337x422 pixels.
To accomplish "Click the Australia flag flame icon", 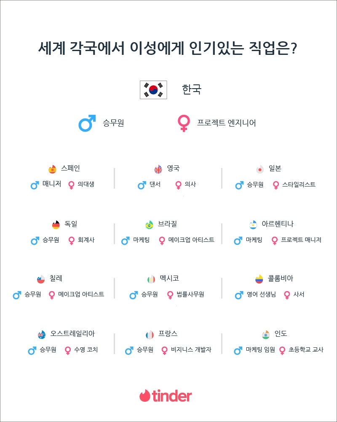I will [x=41, y=335].
